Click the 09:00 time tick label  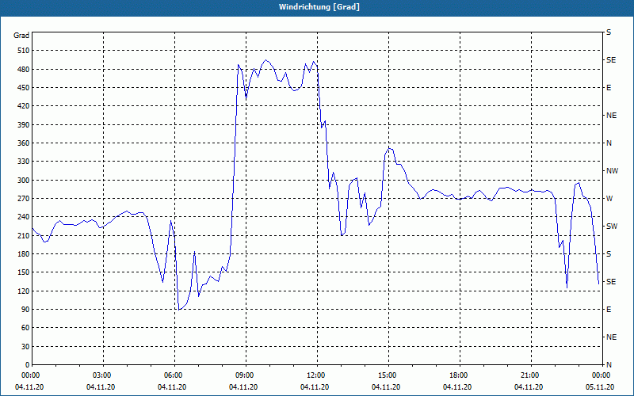(x=246, y=375)
